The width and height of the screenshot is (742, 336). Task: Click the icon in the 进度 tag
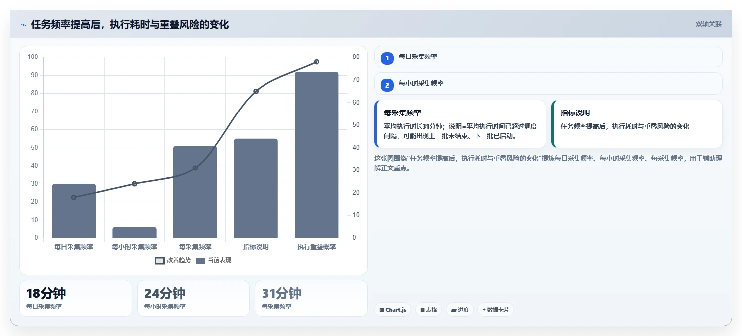[x=454, y=310]
